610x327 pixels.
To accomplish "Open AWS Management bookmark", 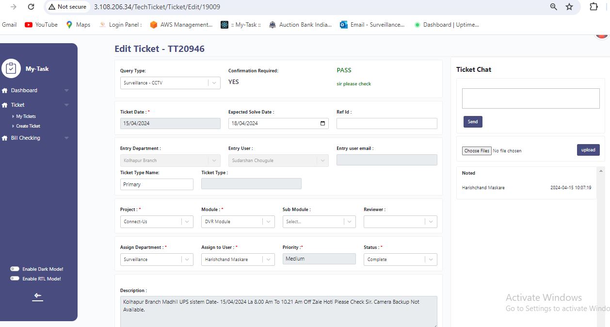I will (x=181, y=25).
